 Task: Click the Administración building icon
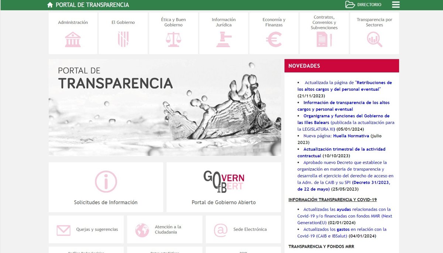73,39
